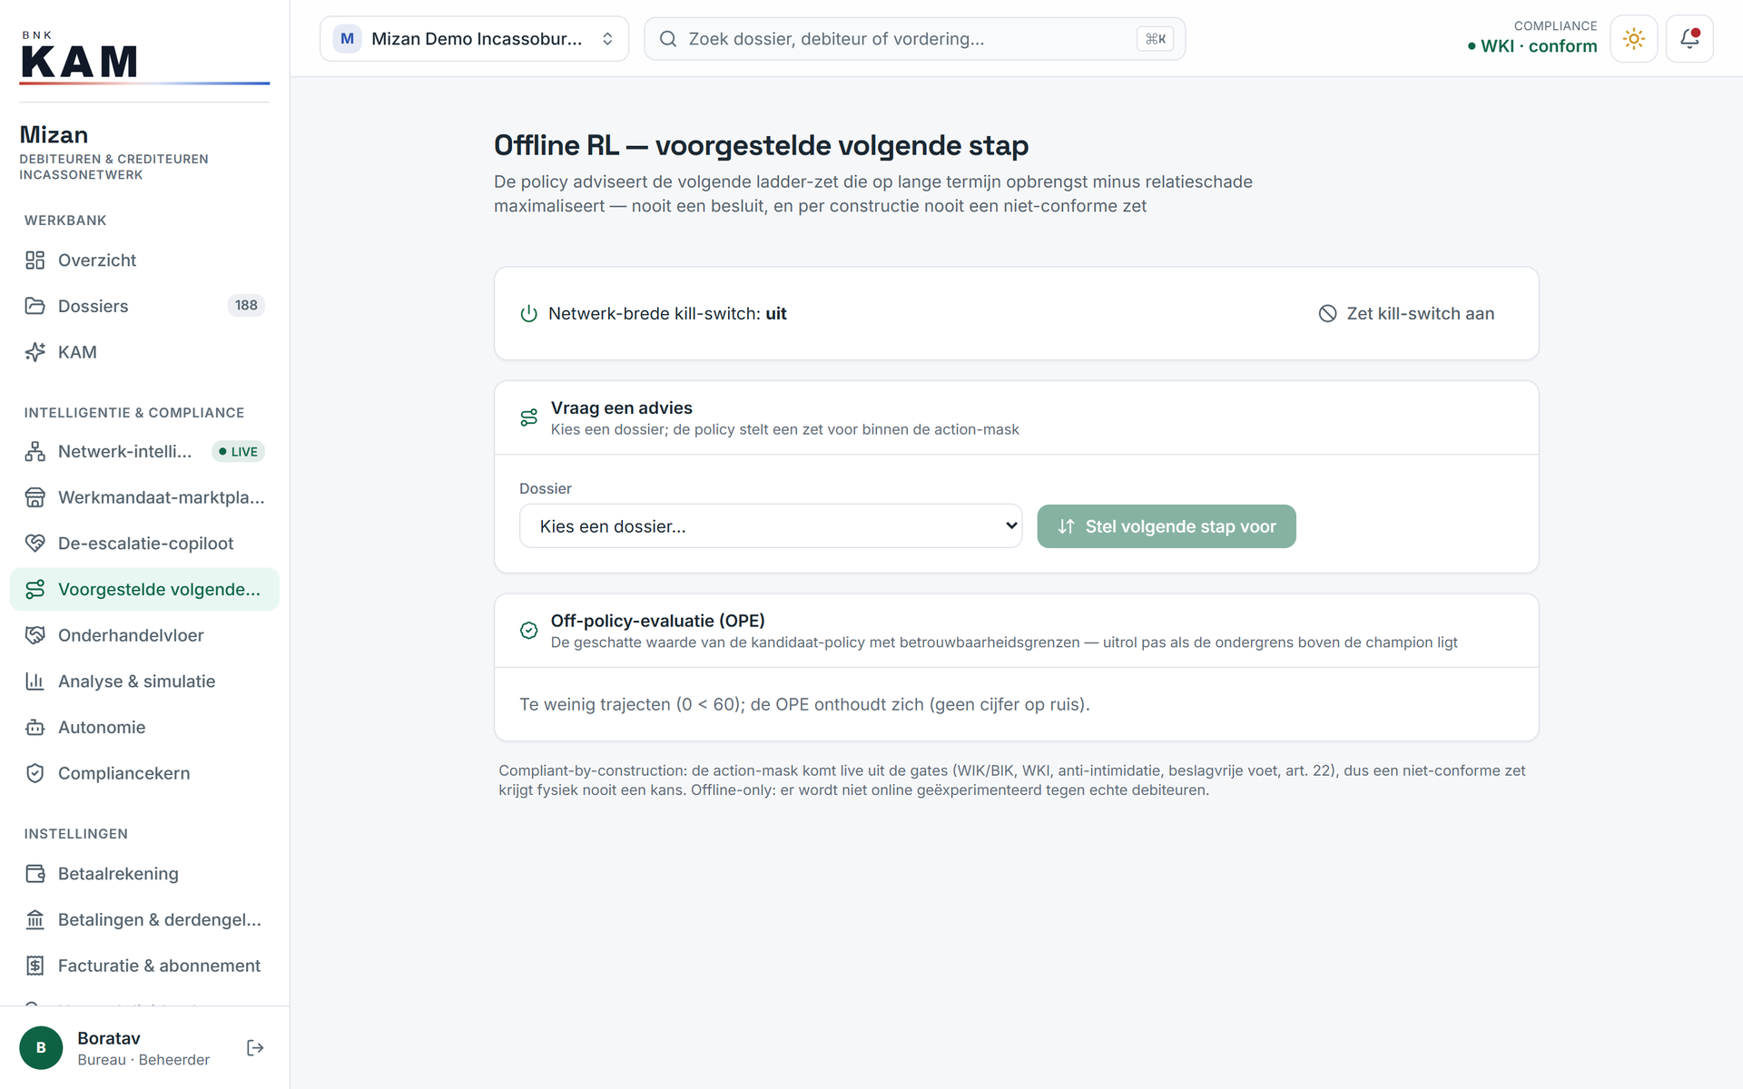The width and height of the screenshot is (1743, 1089).
Task: Open Onderhandelvloer handshake item
Action: tap(144, 635)
